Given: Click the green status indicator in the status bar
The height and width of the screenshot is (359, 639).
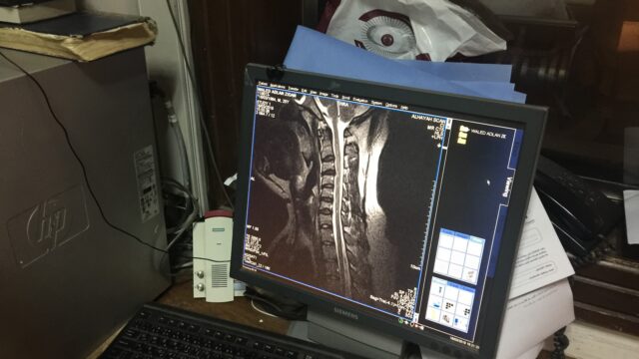Looking at the screenshot, I should (400, 321).
